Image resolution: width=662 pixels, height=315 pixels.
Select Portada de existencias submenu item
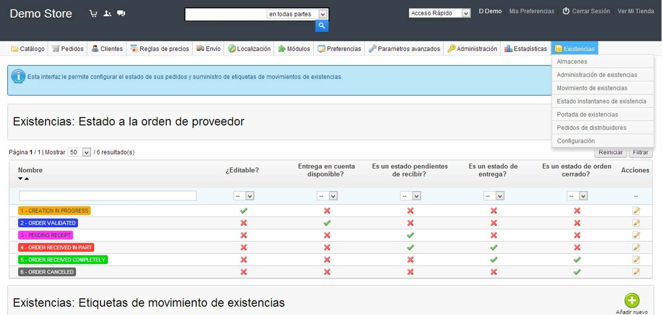603,114
